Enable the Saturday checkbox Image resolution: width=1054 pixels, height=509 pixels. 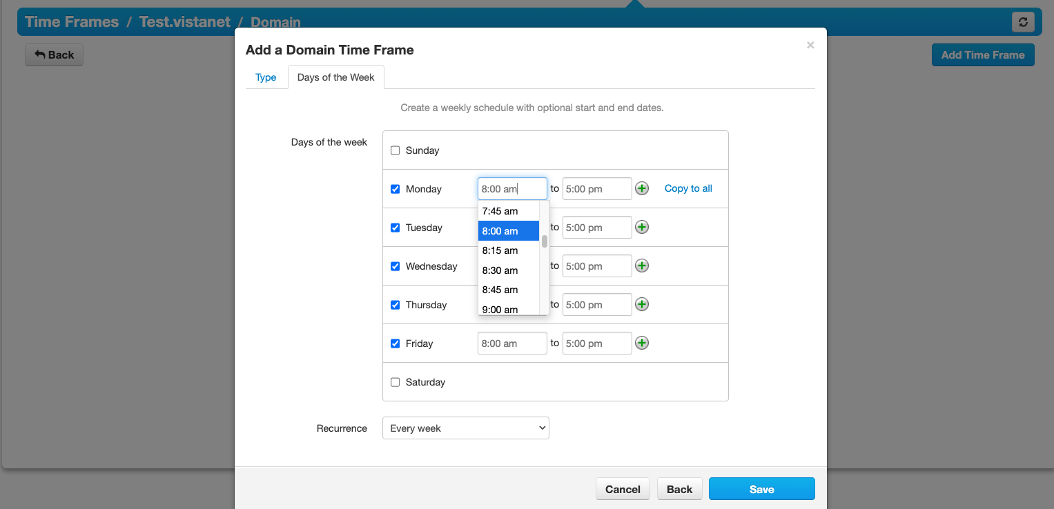pyautogui.click(x=396, y=382)
